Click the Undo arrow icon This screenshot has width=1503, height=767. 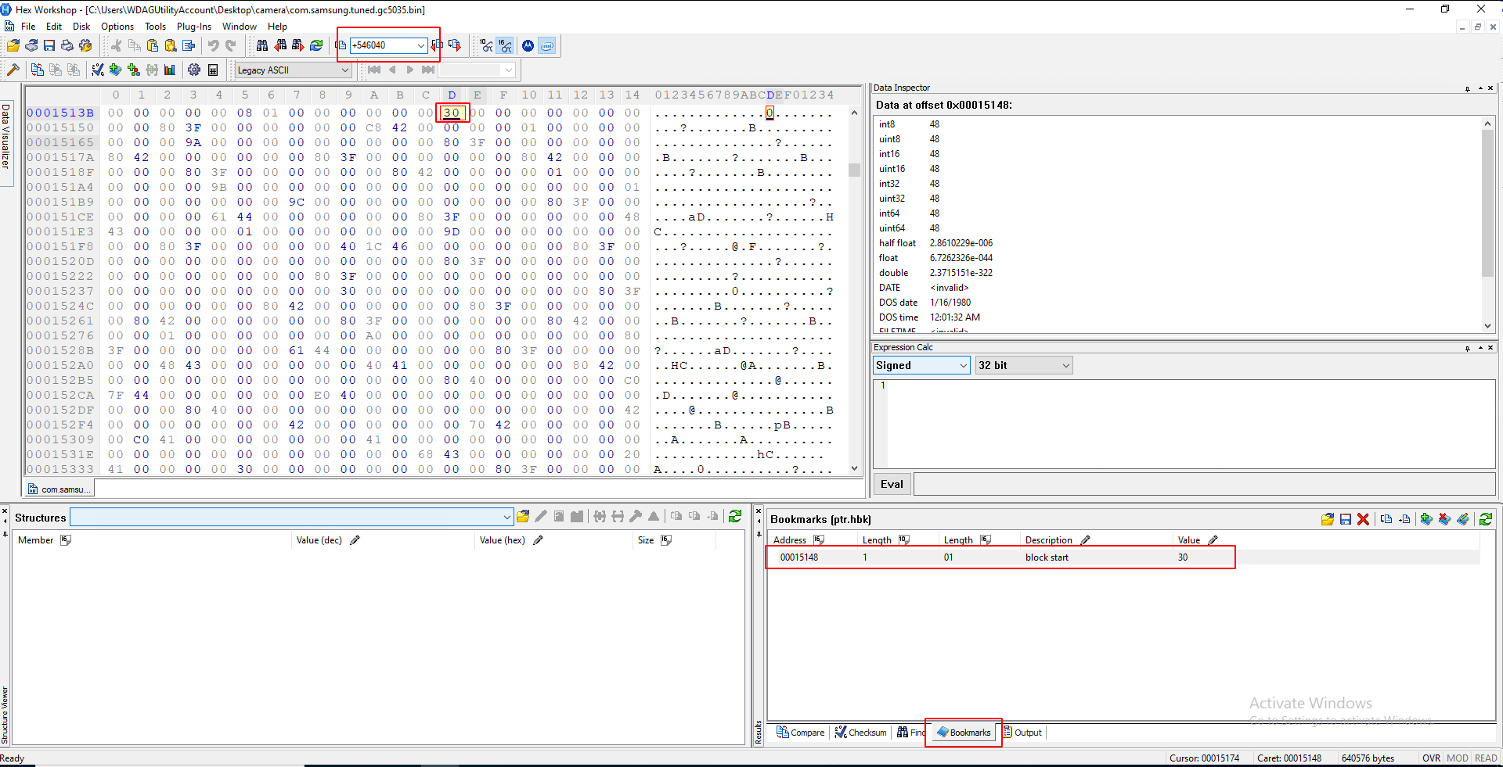(x=213, y=45)
